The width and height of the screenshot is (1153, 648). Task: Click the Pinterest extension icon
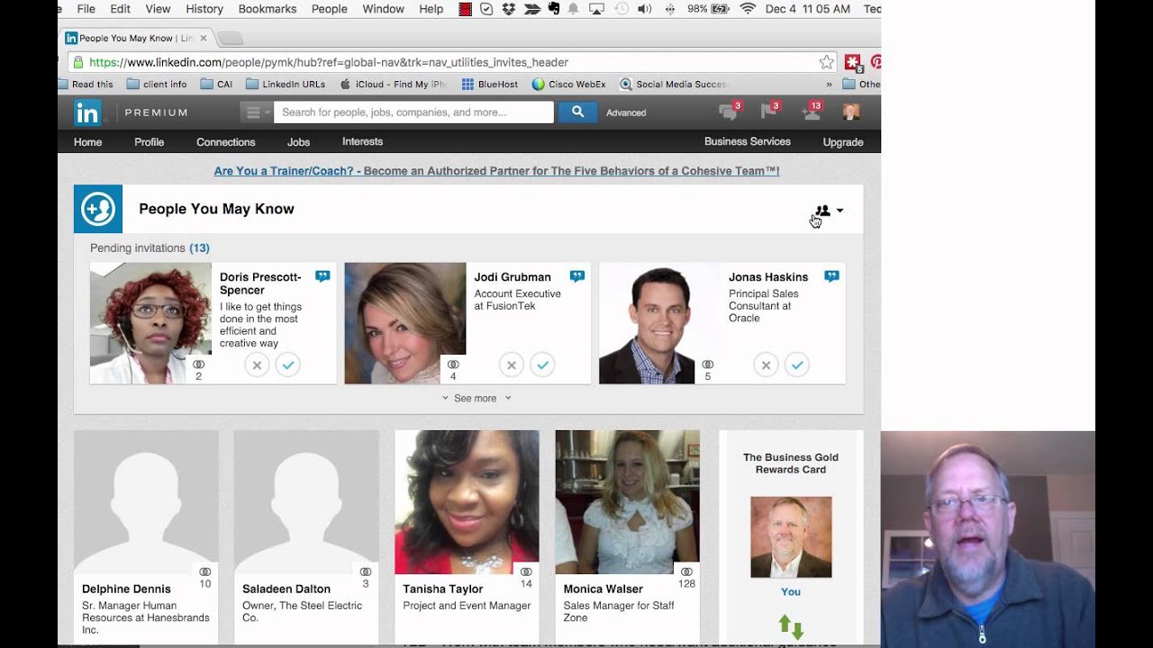tap(875, 62)
